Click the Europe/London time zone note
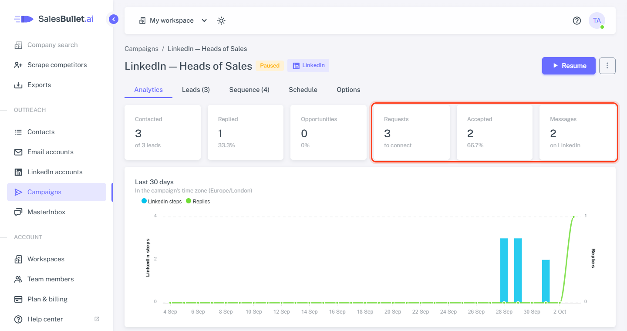 (x=193, y=190)
